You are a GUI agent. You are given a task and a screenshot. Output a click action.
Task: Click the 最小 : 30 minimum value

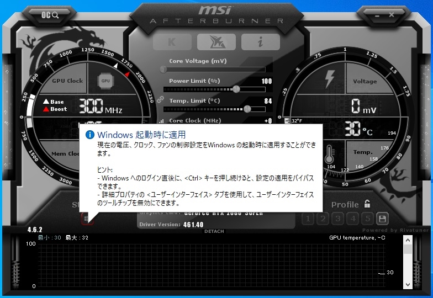pos(50,237)
